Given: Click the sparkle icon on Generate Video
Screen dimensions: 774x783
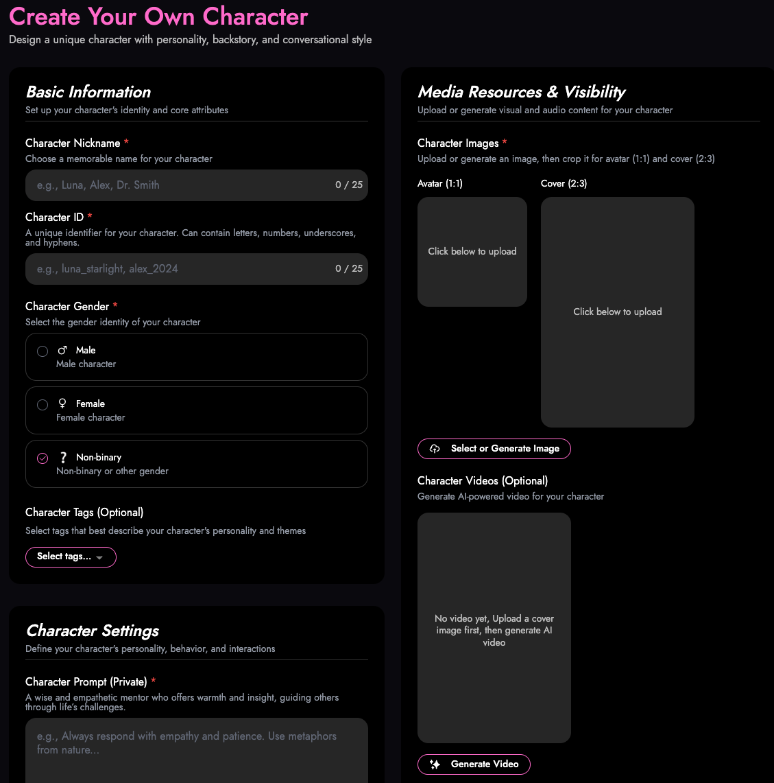Looking at the screenshot, I should coord(435,764).
